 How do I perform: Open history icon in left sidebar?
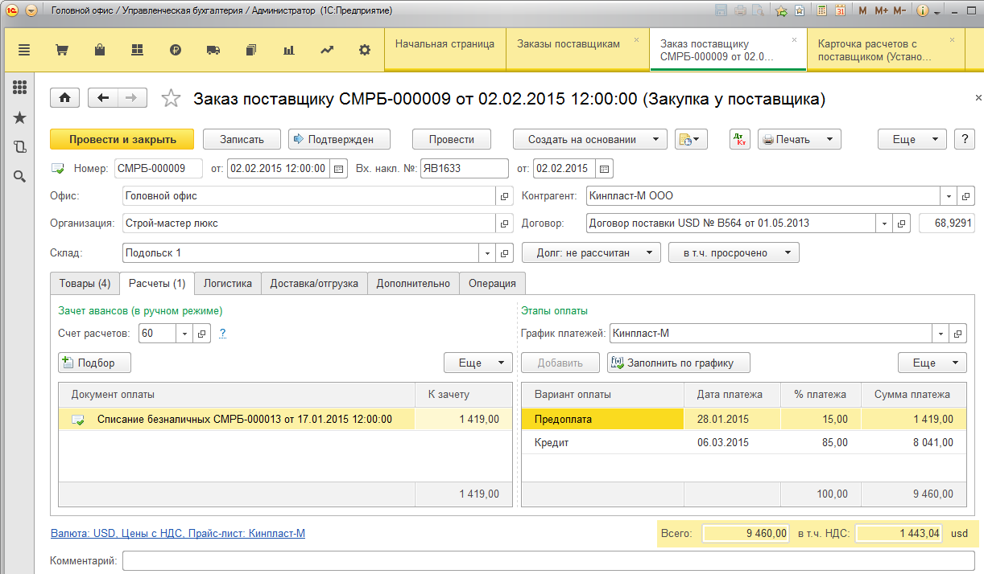point(20,146)
